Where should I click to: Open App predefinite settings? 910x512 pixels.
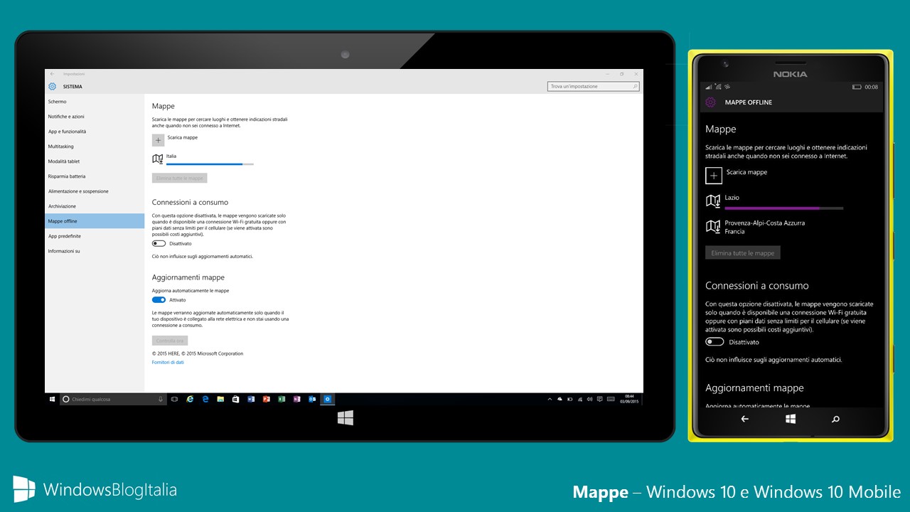coord(95,236)
